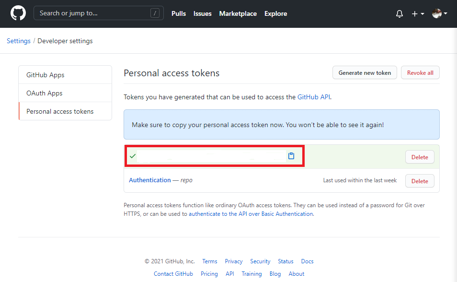Open Issues in top navigation
Viewport: 457px width, 282px height.
pyautogui.click(x=203, y=14)
